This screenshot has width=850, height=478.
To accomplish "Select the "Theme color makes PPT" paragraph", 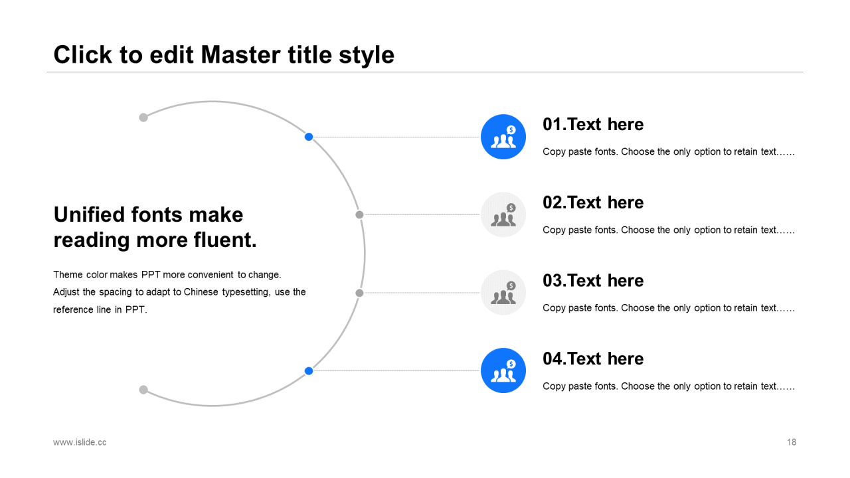I will pos(179,292).
